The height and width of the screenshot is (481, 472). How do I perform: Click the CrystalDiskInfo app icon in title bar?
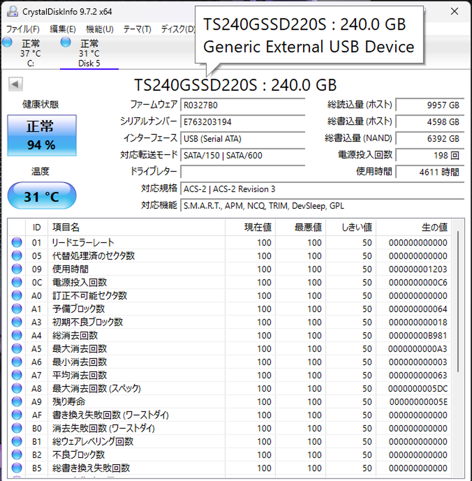point(12,12)
